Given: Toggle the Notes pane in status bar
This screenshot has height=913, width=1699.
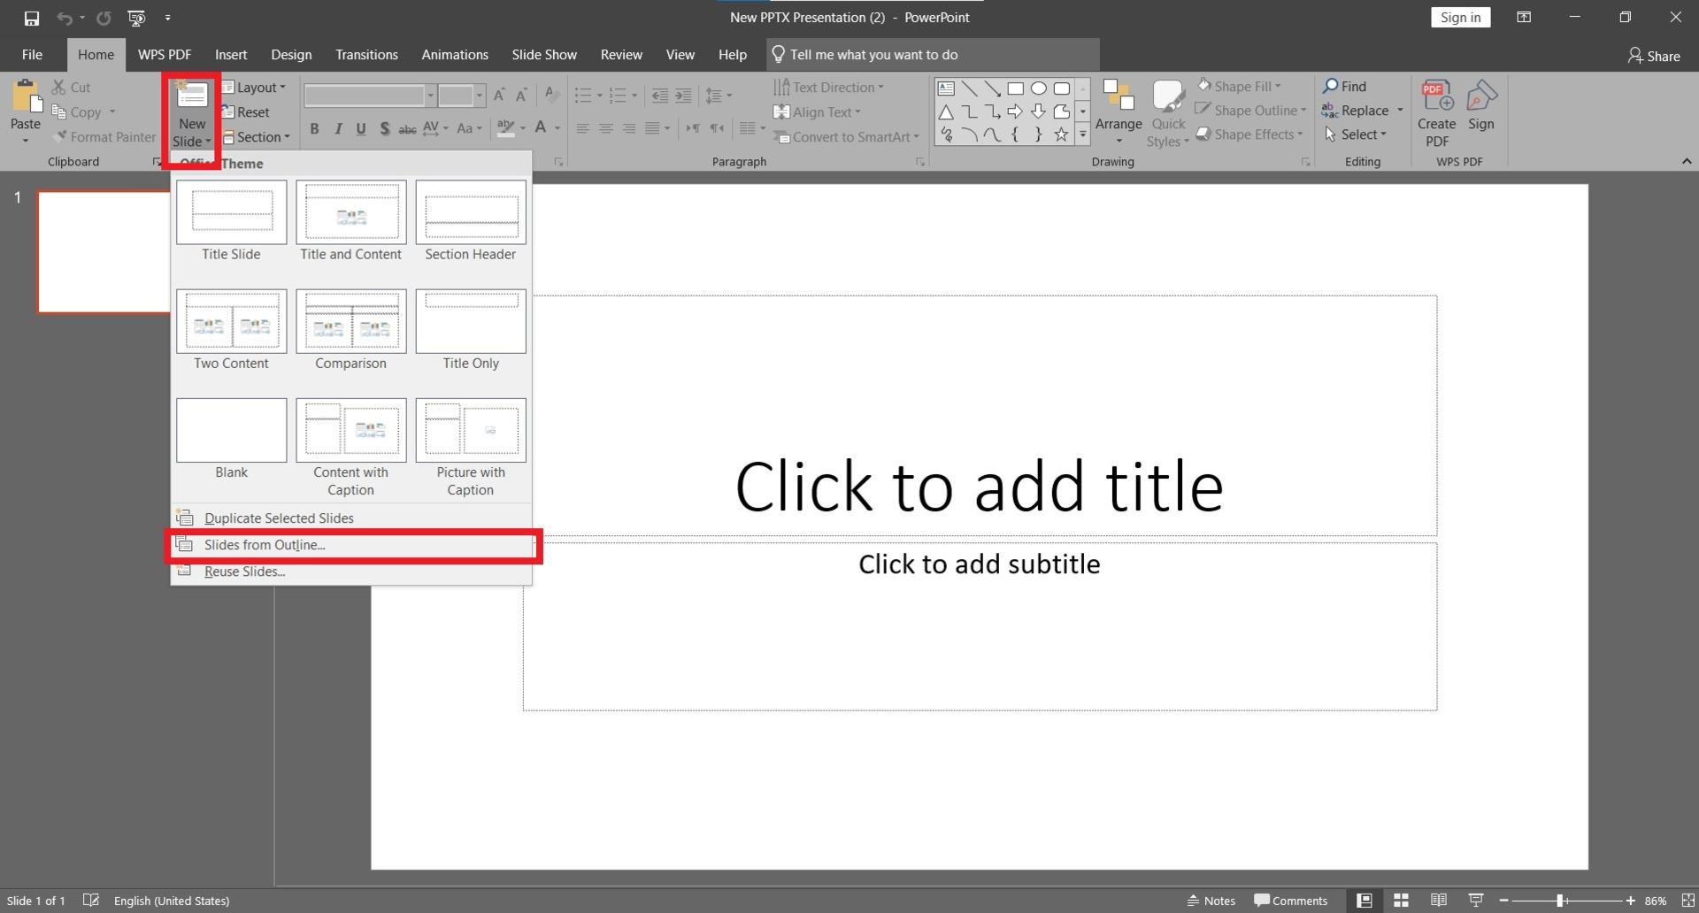Looking at the screenshot, I should (x=1211, y=900).
